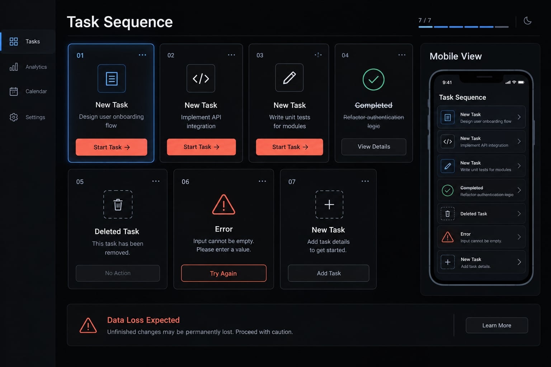Open the Tasks sidebar item
Viewport: 551px width, 367px height.
pyautogui.click(x=28, y=42)
